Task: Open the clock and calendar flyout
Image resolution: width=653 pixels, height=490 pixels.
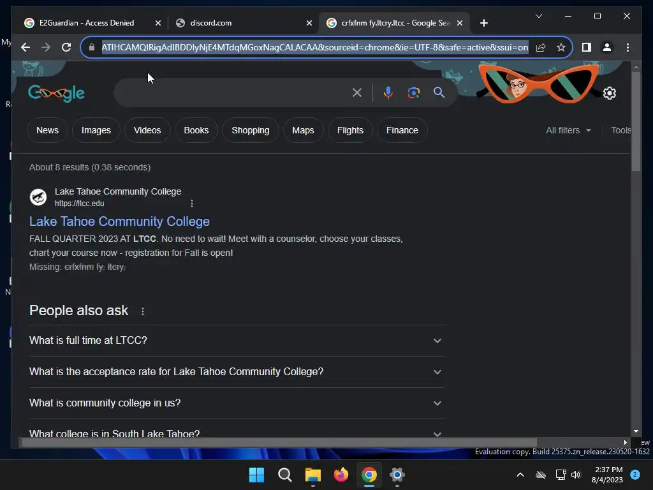Action: pyautogui.click(x=608, y=475)
